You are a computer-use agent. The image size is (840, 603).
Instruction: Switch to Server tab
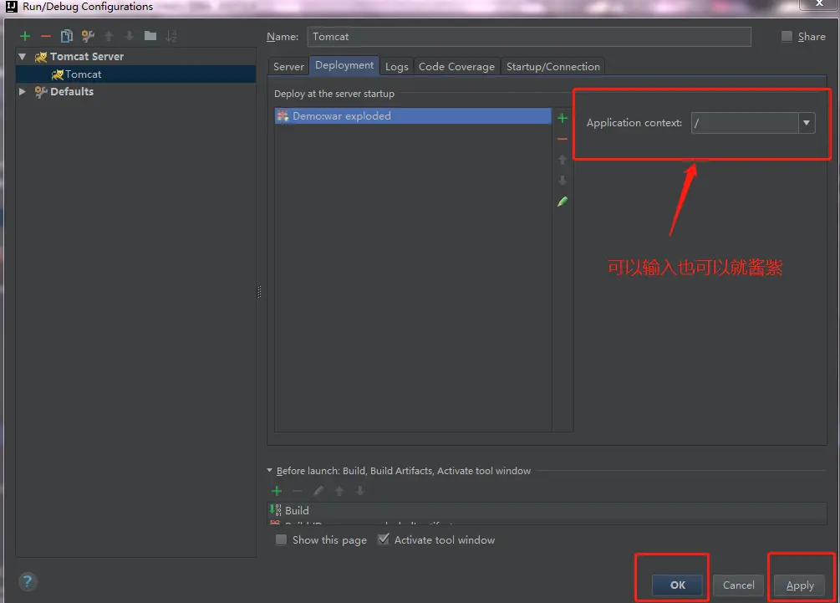[x=288, y=66]
